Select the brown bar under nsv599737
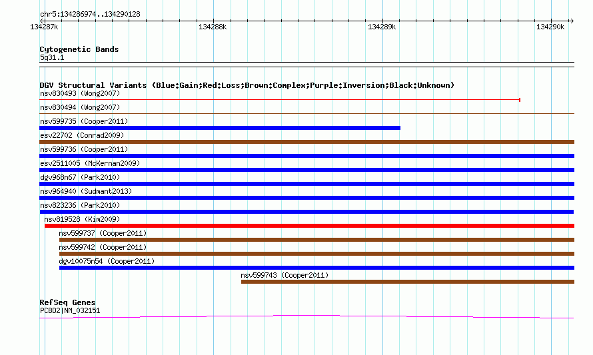 (x=316, y=240)
